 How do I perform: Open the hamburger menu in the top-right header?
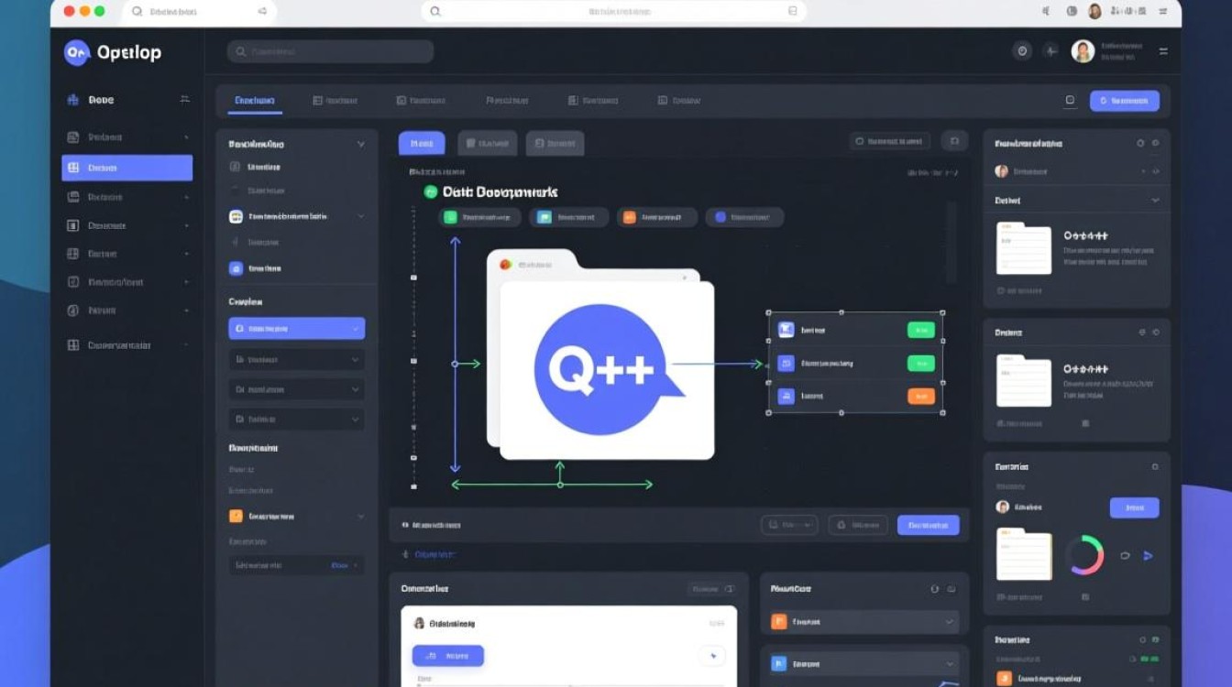pos(1163,51)
